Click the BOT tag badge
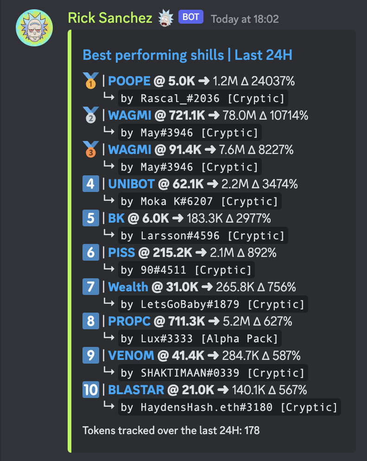367x461 pixels. click(191, 17)
